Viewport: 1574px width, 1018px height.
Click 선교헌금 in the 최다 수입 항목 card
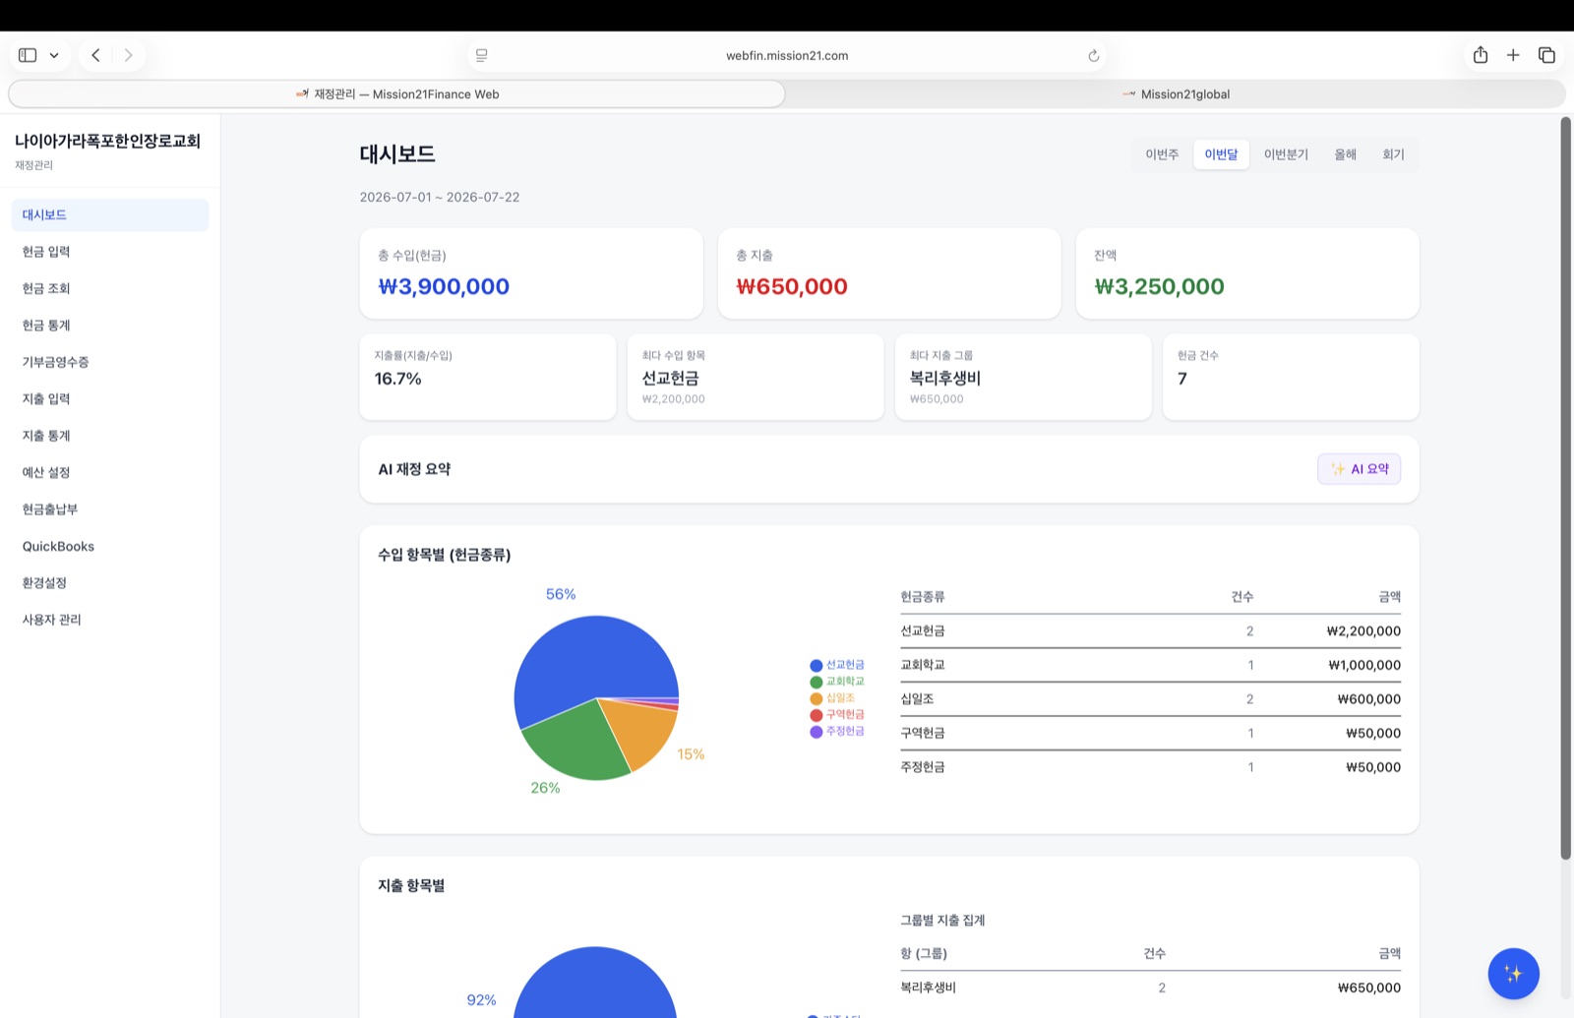670,379
